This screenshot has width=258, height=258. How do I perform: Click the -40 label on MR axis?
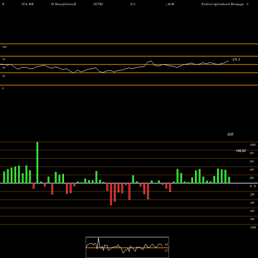(252, 203)
